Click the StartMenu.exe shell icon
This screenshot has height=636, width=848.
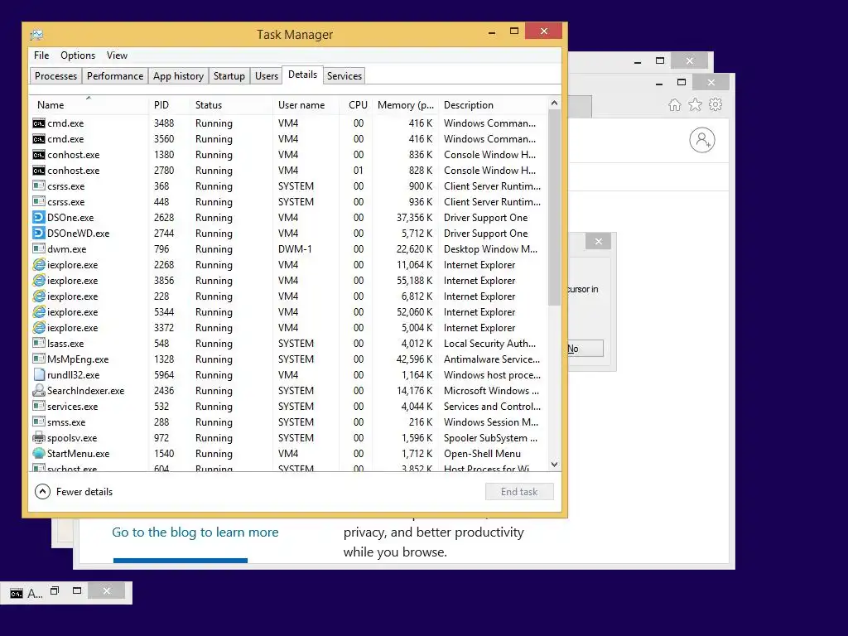(x=38, y=453)
